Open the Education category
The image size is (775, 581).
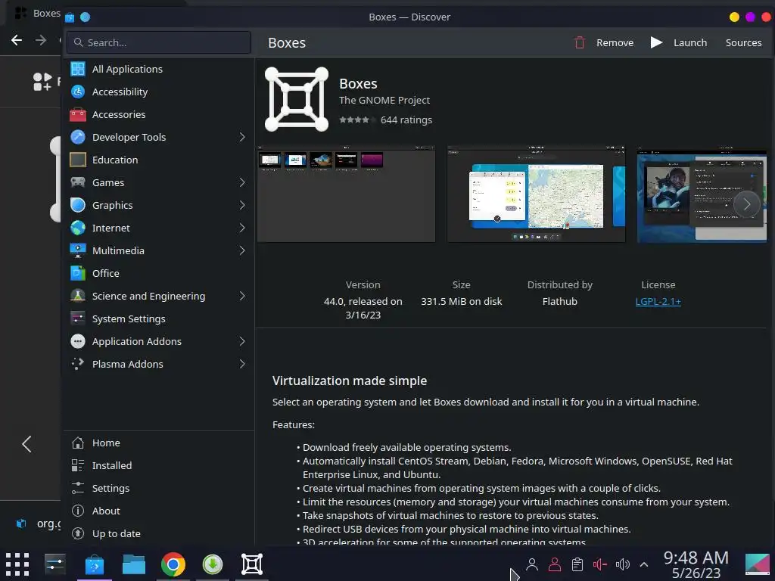click(158, 160)
